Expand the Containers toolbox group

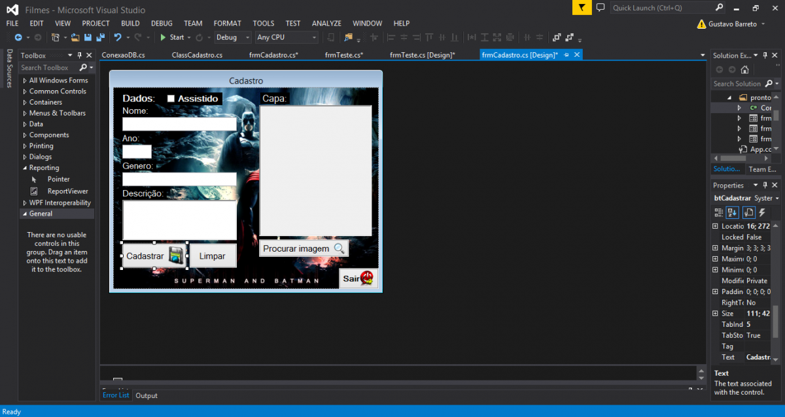(x=25, y=103)
